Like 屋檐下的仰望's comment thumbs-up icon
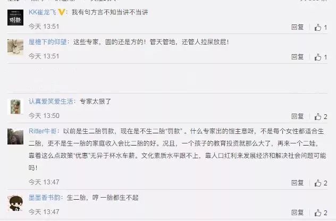 [318, 57]
